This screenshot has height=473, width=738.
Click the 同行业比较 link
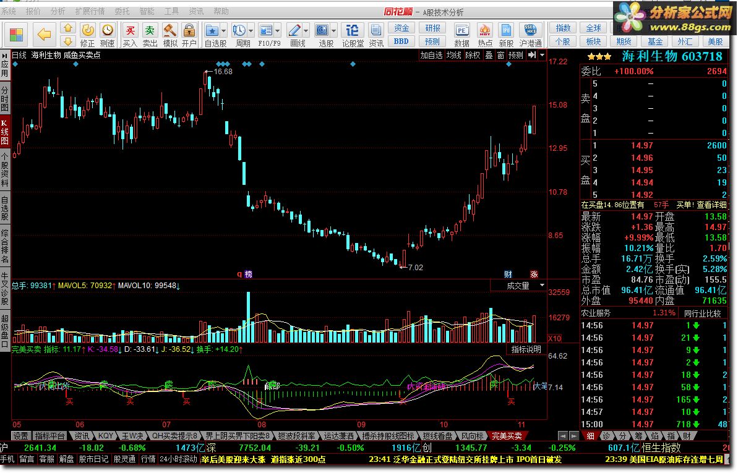pyautogui.click(x=702, y=313)
